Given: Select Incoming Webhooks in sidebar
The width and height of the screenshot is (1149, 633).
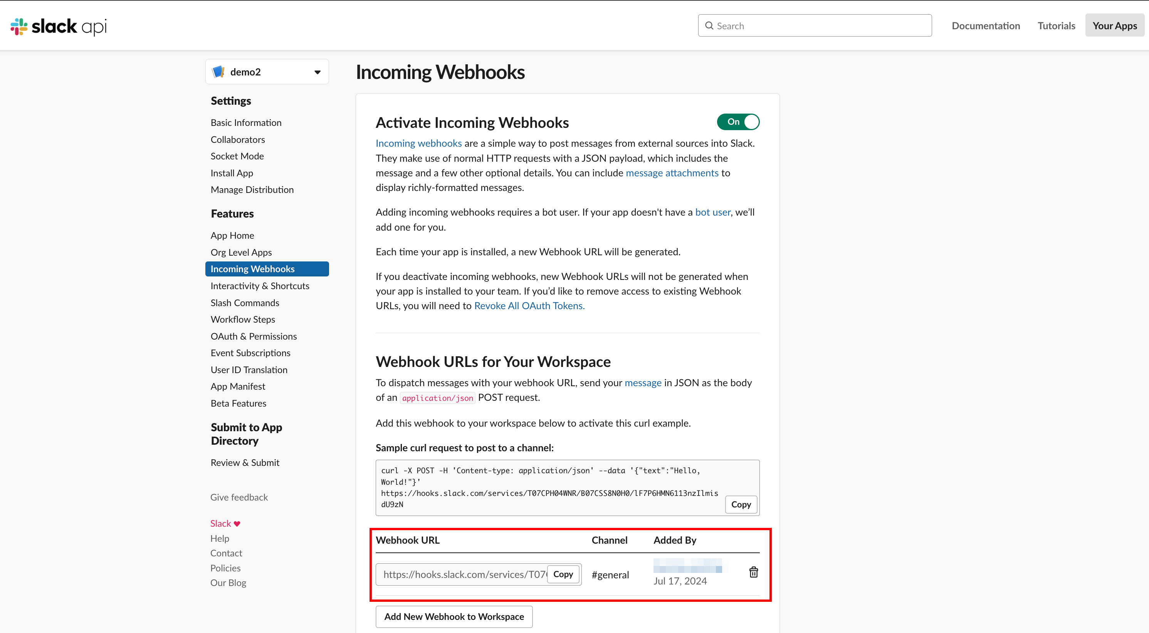Looking at the screenshot, I should pos(267,269).
